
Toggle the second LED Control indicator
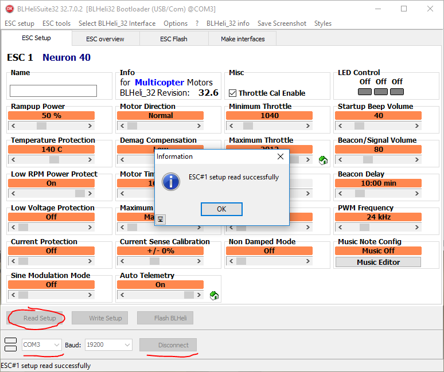coord(381,92)
